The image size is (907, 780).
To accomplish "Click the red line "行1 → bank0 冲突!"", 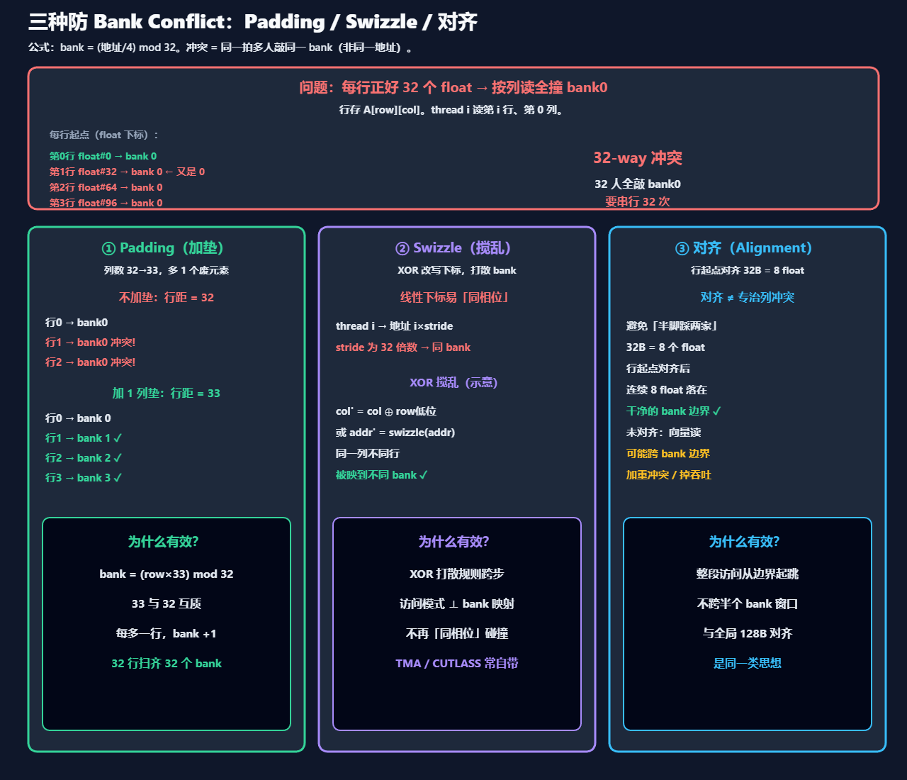I will (x=91, y=342).
